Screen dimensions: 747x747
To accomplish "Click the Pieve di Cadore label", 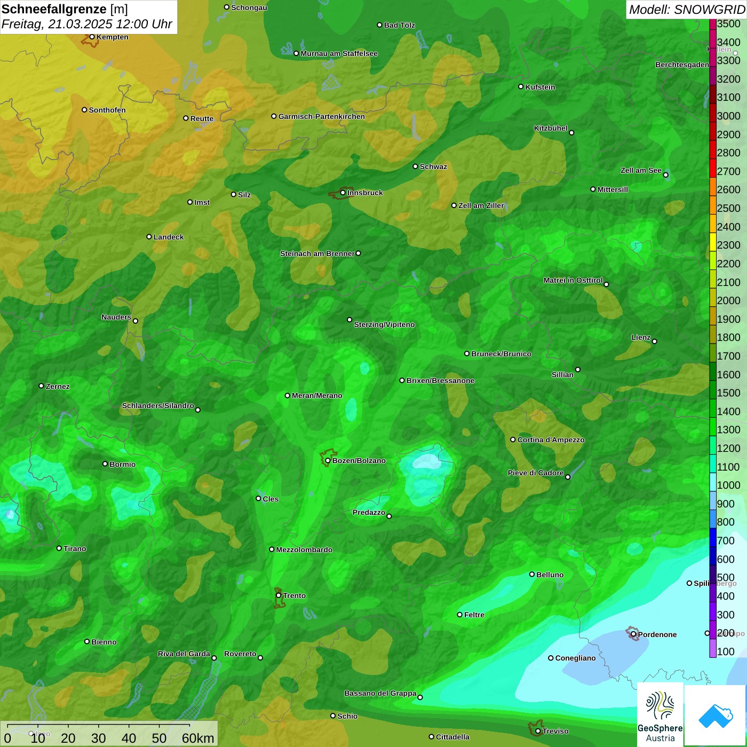I will coord(536,473).
